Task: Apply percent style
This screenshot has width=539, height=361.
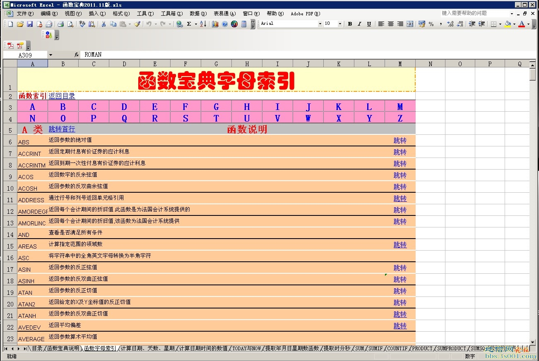Action: [431, 24]
